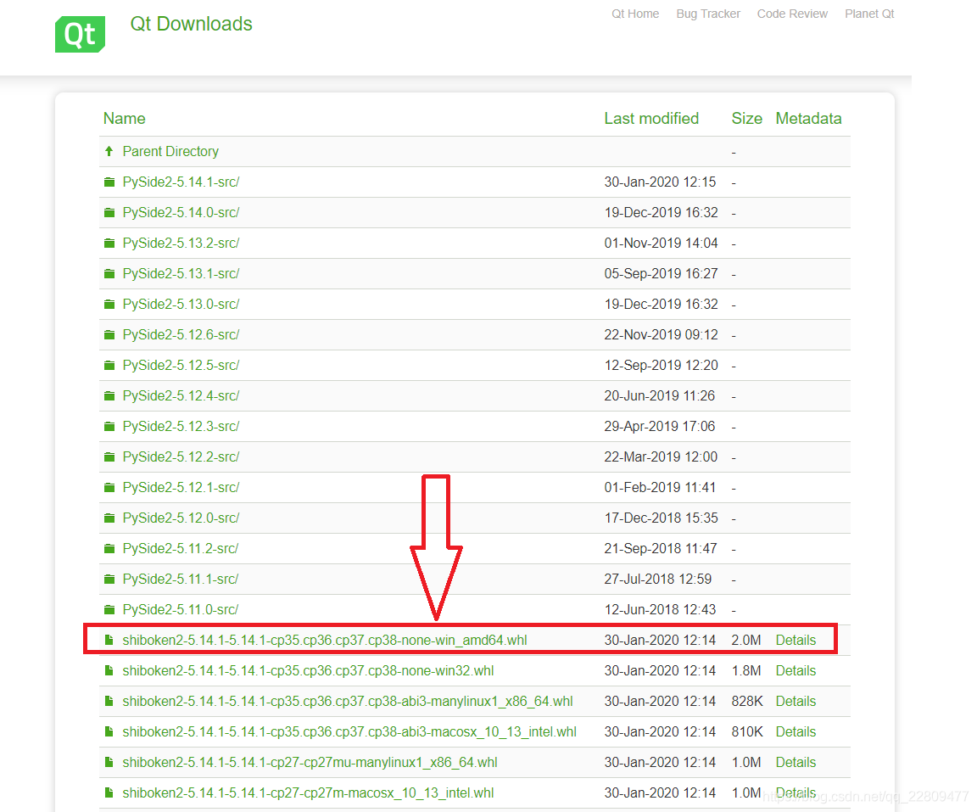Click folder icon next to PySide2-5.12.6-src/
Image resolution: width=977 pixels, height=812 pixels.
pos(109,334)
